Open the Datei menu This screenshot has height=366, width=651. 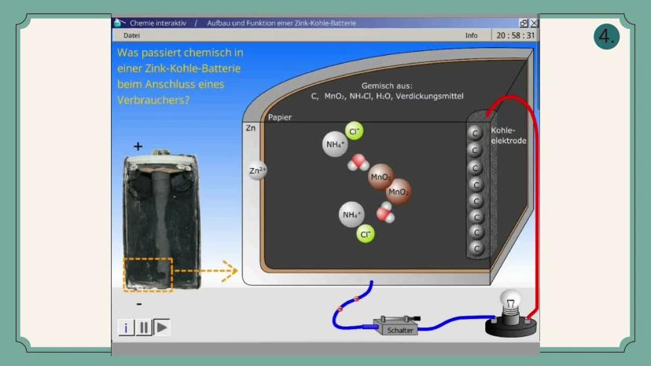click(x=132, y=35)
